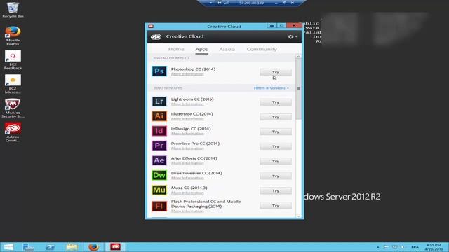Select Adobe Creative Cloud desktop shortcut
This screenshot has height=252, width=449.
(13, 132)
